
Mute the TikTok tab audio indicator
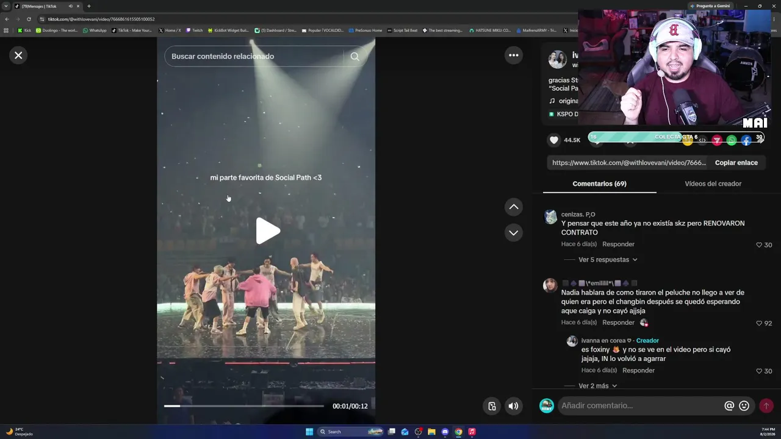[x=71, y=6]
